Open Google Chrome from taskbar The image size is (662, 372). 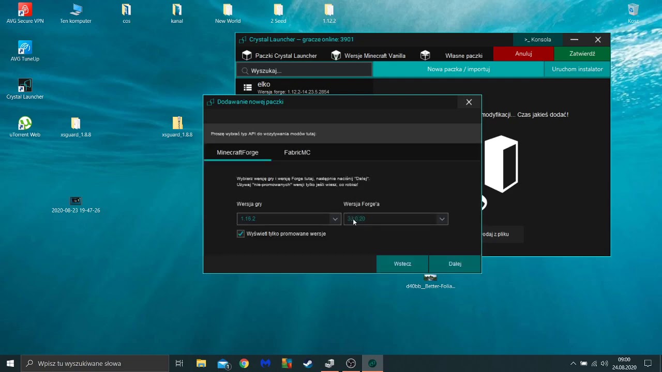[244, 363]
